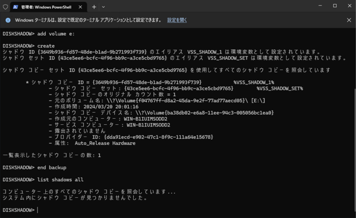This screenshot has height=218, width=356.
Task: Click the シャドウ コピー デバイス名 line
Action: [x=161, y=113]
